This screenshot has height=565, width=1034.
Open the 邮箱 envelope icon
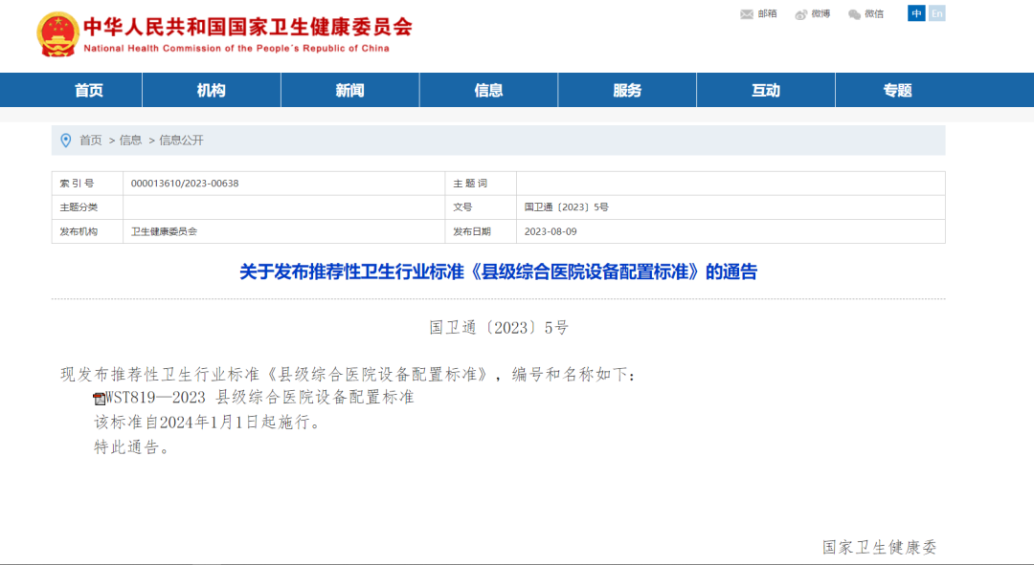[x=747, y=14]
